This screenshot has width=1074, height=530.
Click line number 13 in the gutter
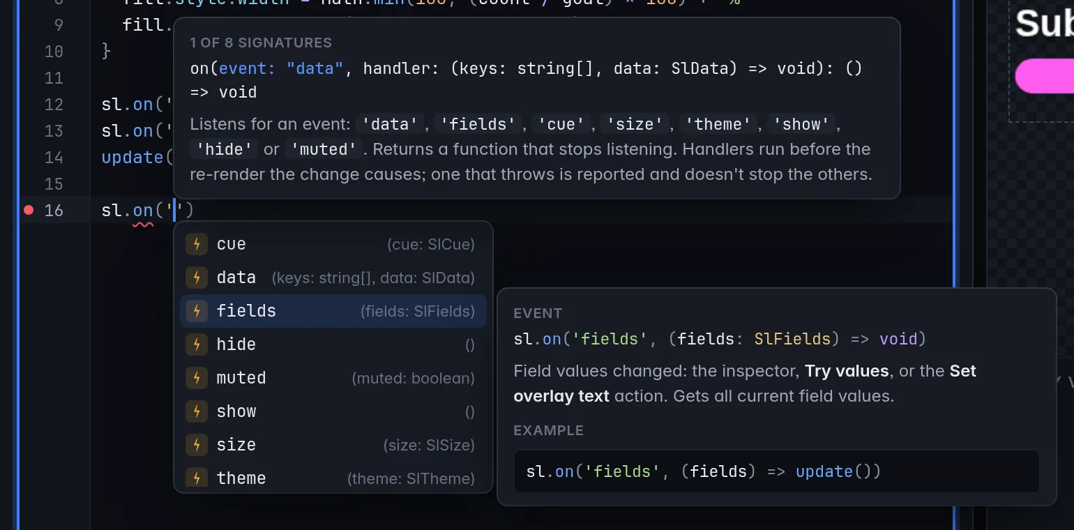pyautogui.click(x=54, y=131)
